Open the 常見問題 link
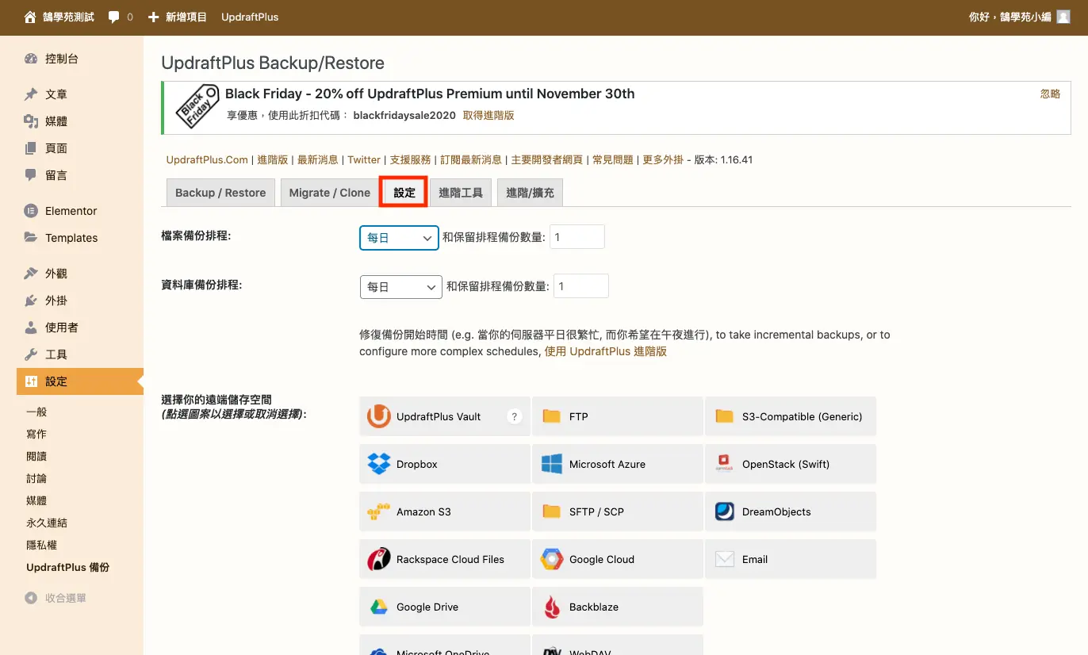 (x=613, y=159)
